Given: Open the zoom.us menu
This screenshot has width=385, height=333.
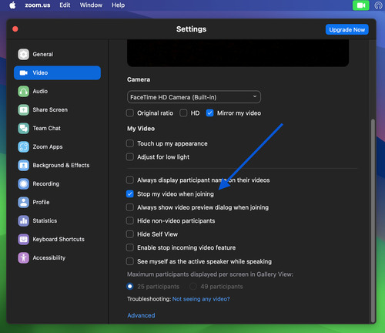Looking at the screenshot, I should tap(38, 5).
